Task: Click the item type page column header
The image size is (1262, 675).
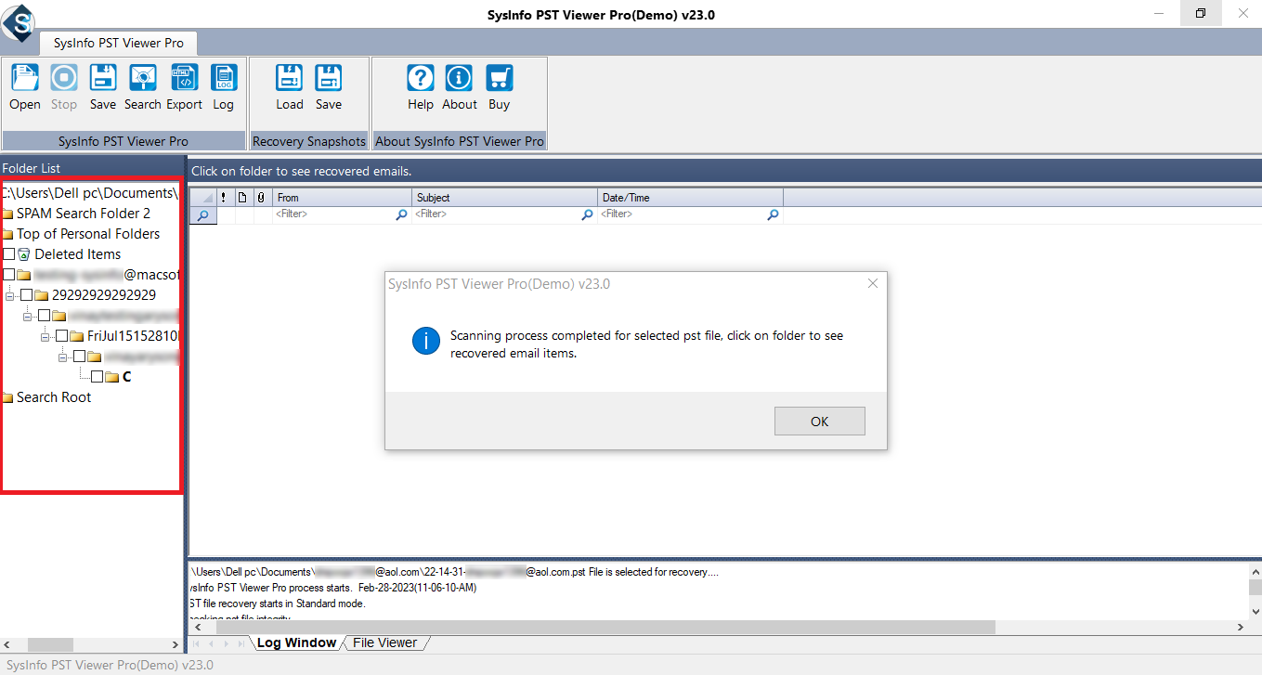Action: [x=242, y=197]
